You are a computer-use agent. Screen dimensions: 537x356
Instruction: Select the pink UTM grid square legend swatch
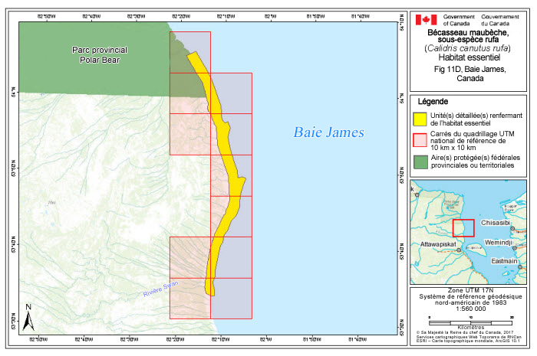(x=420, y=139)
